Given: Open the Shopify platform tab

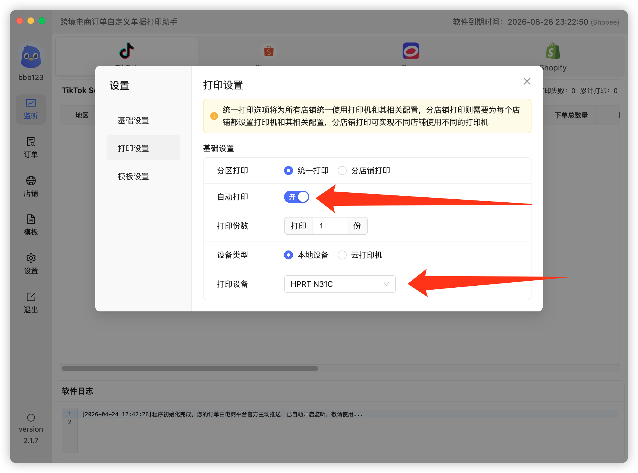Looking at the screenshot, I should pyautogui.click(x=553, y=56).
